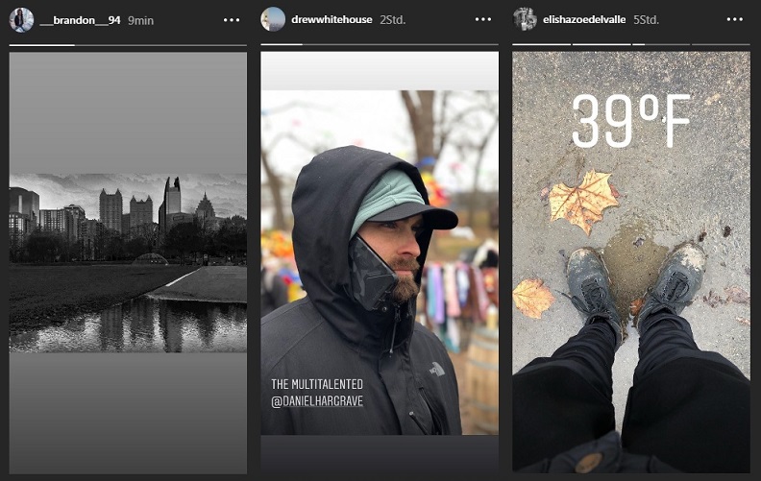761x481 pixels.
Task: Click the drewwhitehouse story progress bar
Action: pos(380,44)
